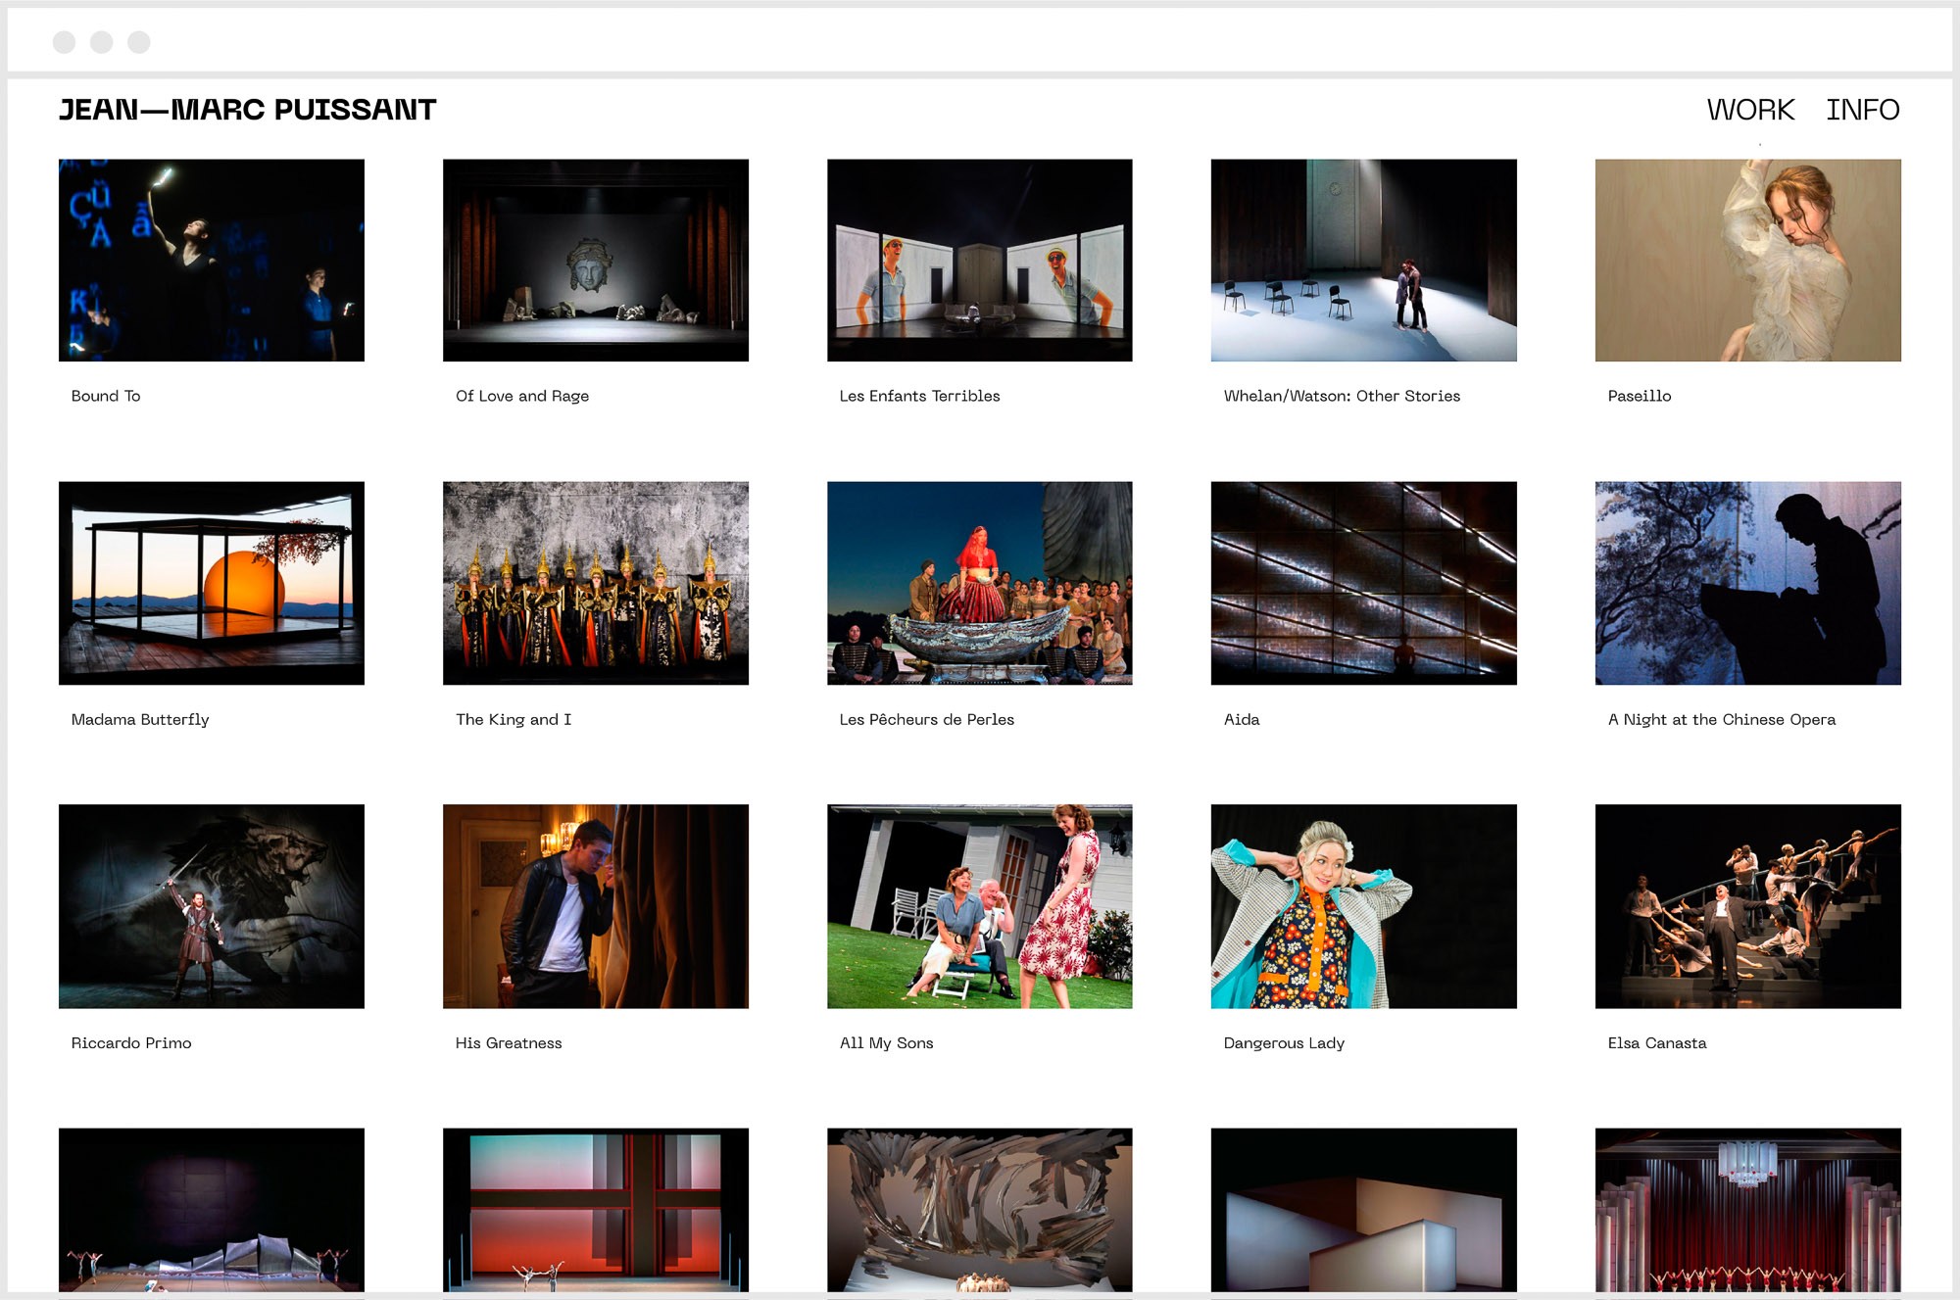This screenshot has width=1960, height=1300.
Task: Open bottom-row thumbnail with swirling metallic sculpture
Action: point(980,1210)
